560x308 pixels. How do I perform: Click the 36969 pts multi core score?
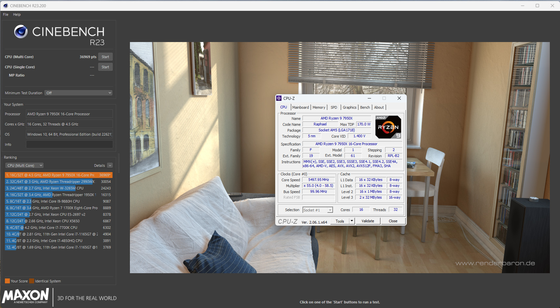point(88,57)
